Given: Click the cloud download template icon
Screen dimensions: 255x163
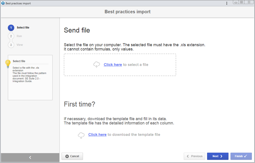Looking at the screenshot, I should 81,135.
